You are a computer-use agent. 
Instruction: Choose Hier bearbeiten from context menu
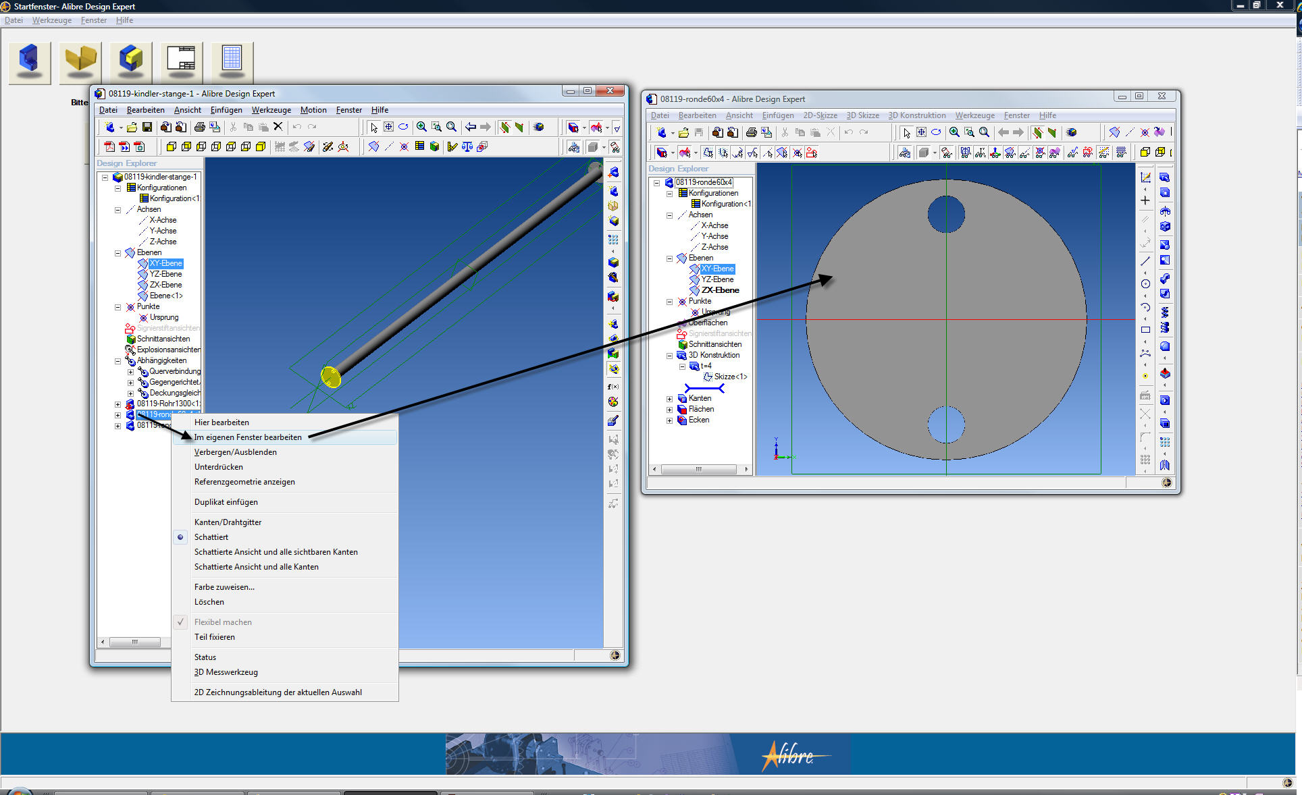point(284,422)
